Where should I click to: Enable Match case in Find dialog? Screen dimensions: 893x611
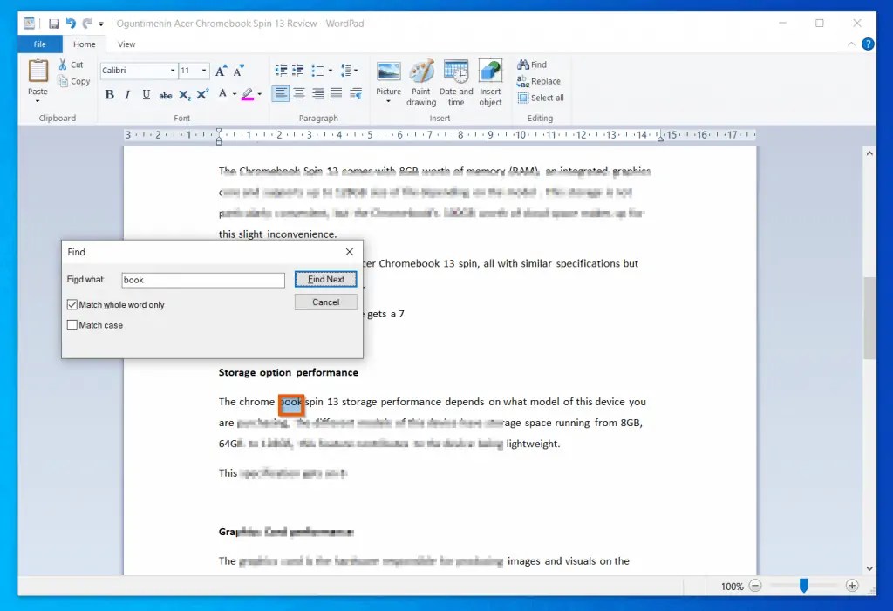72,324
